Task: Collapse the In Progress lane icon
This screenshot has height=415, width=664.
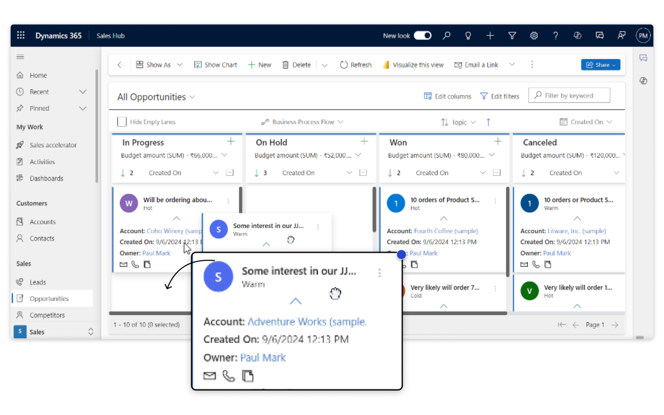Action: [230, 173]
